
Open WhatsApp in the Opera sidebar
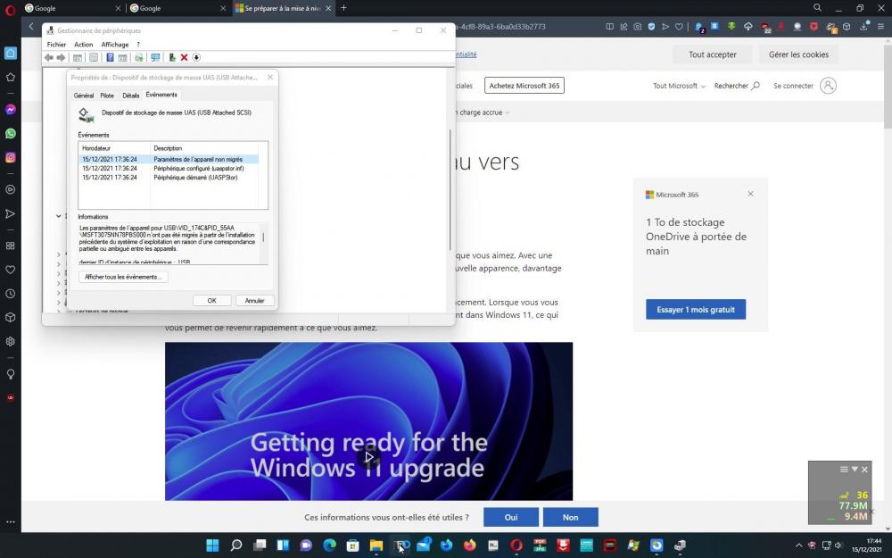[x=11, y=134]
